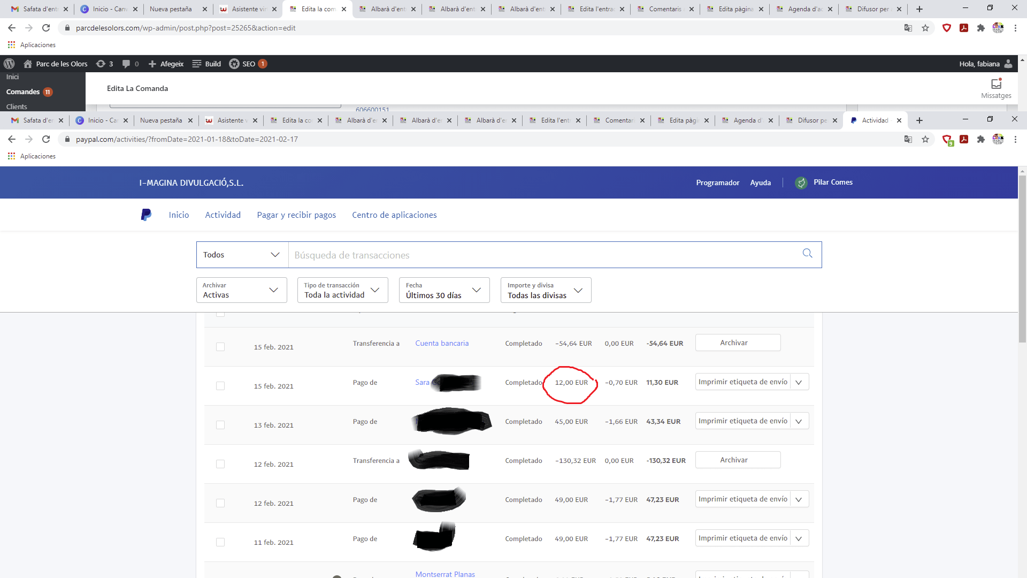Open updates icon showing 3 in WordPress bar
The image size is (1027, 578).
pyautogui.click(x=104, y=64)
